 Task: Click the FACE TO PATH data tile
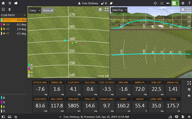tap(107, 88)
